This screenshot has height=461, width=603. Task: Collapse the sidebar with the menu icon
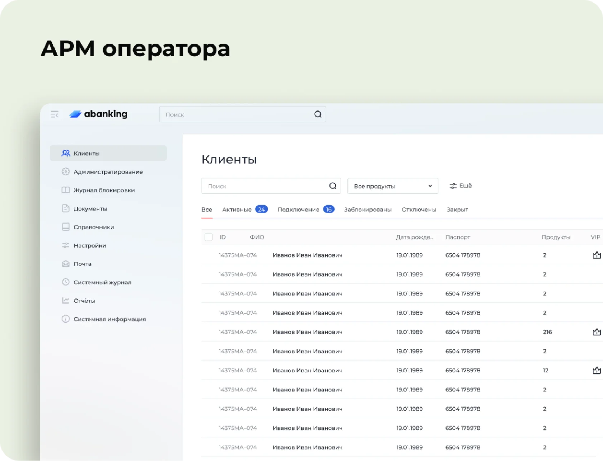55,114
